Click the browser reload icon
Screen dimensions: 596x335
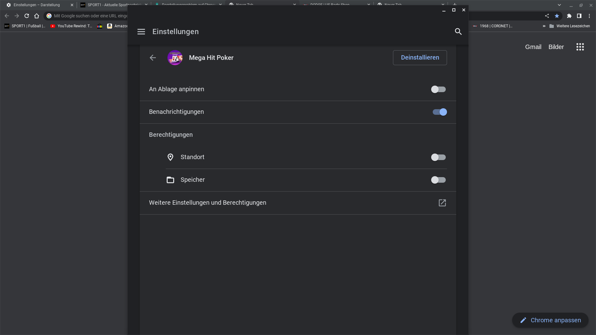pyautogui.click(x=27, y=16)
